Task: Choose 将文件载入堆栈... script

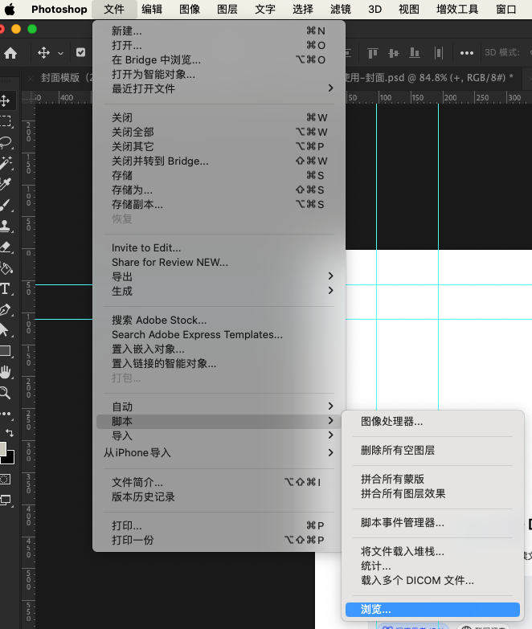Action: pyautogui.click(x=432, y=552)
